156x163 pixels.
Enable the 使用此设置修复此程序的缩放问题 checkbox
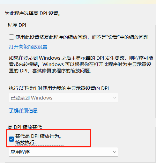coord(11,37)
